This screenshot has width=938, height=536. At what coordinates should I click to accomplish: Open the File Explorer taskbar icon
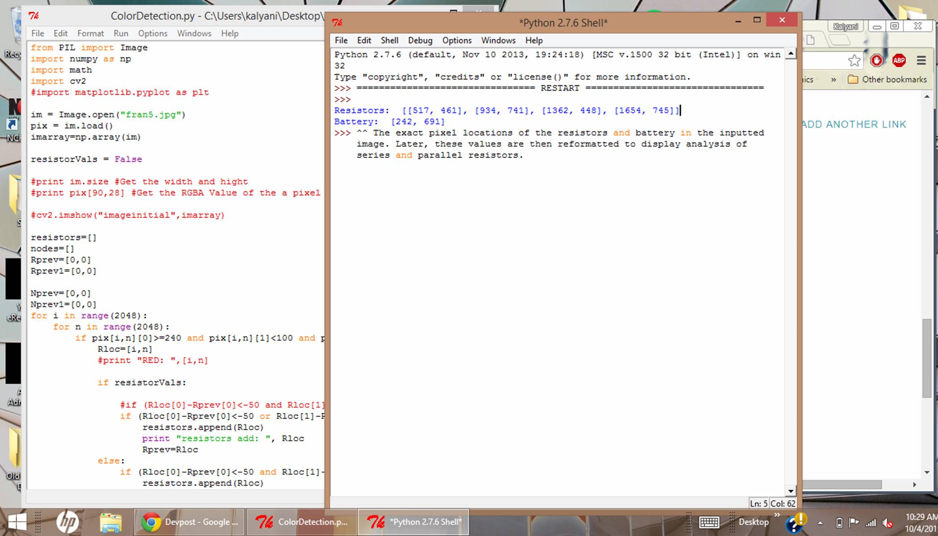111,522
